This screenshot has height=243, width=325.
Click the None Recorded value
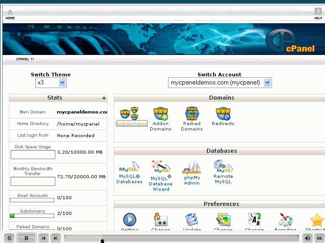(x=76, y=136)
